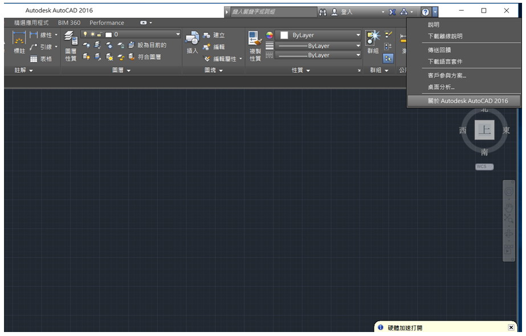Open the 線性 dimension type arrow
This screenshot has width=526, height=336.
point(56,35)
